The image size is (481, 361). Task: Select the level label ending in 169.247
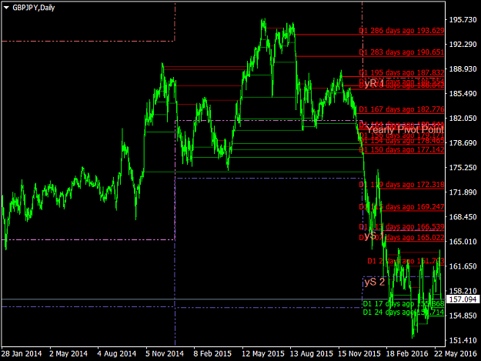(x=401, y=207)
